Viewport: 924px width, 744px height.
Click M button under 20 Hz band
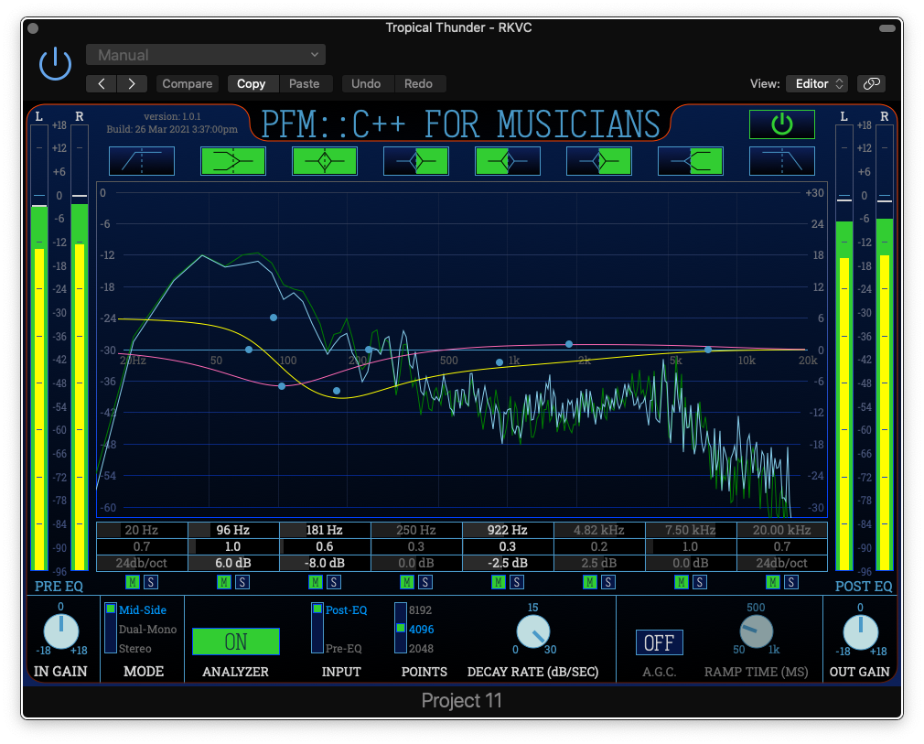pos(132,582)
